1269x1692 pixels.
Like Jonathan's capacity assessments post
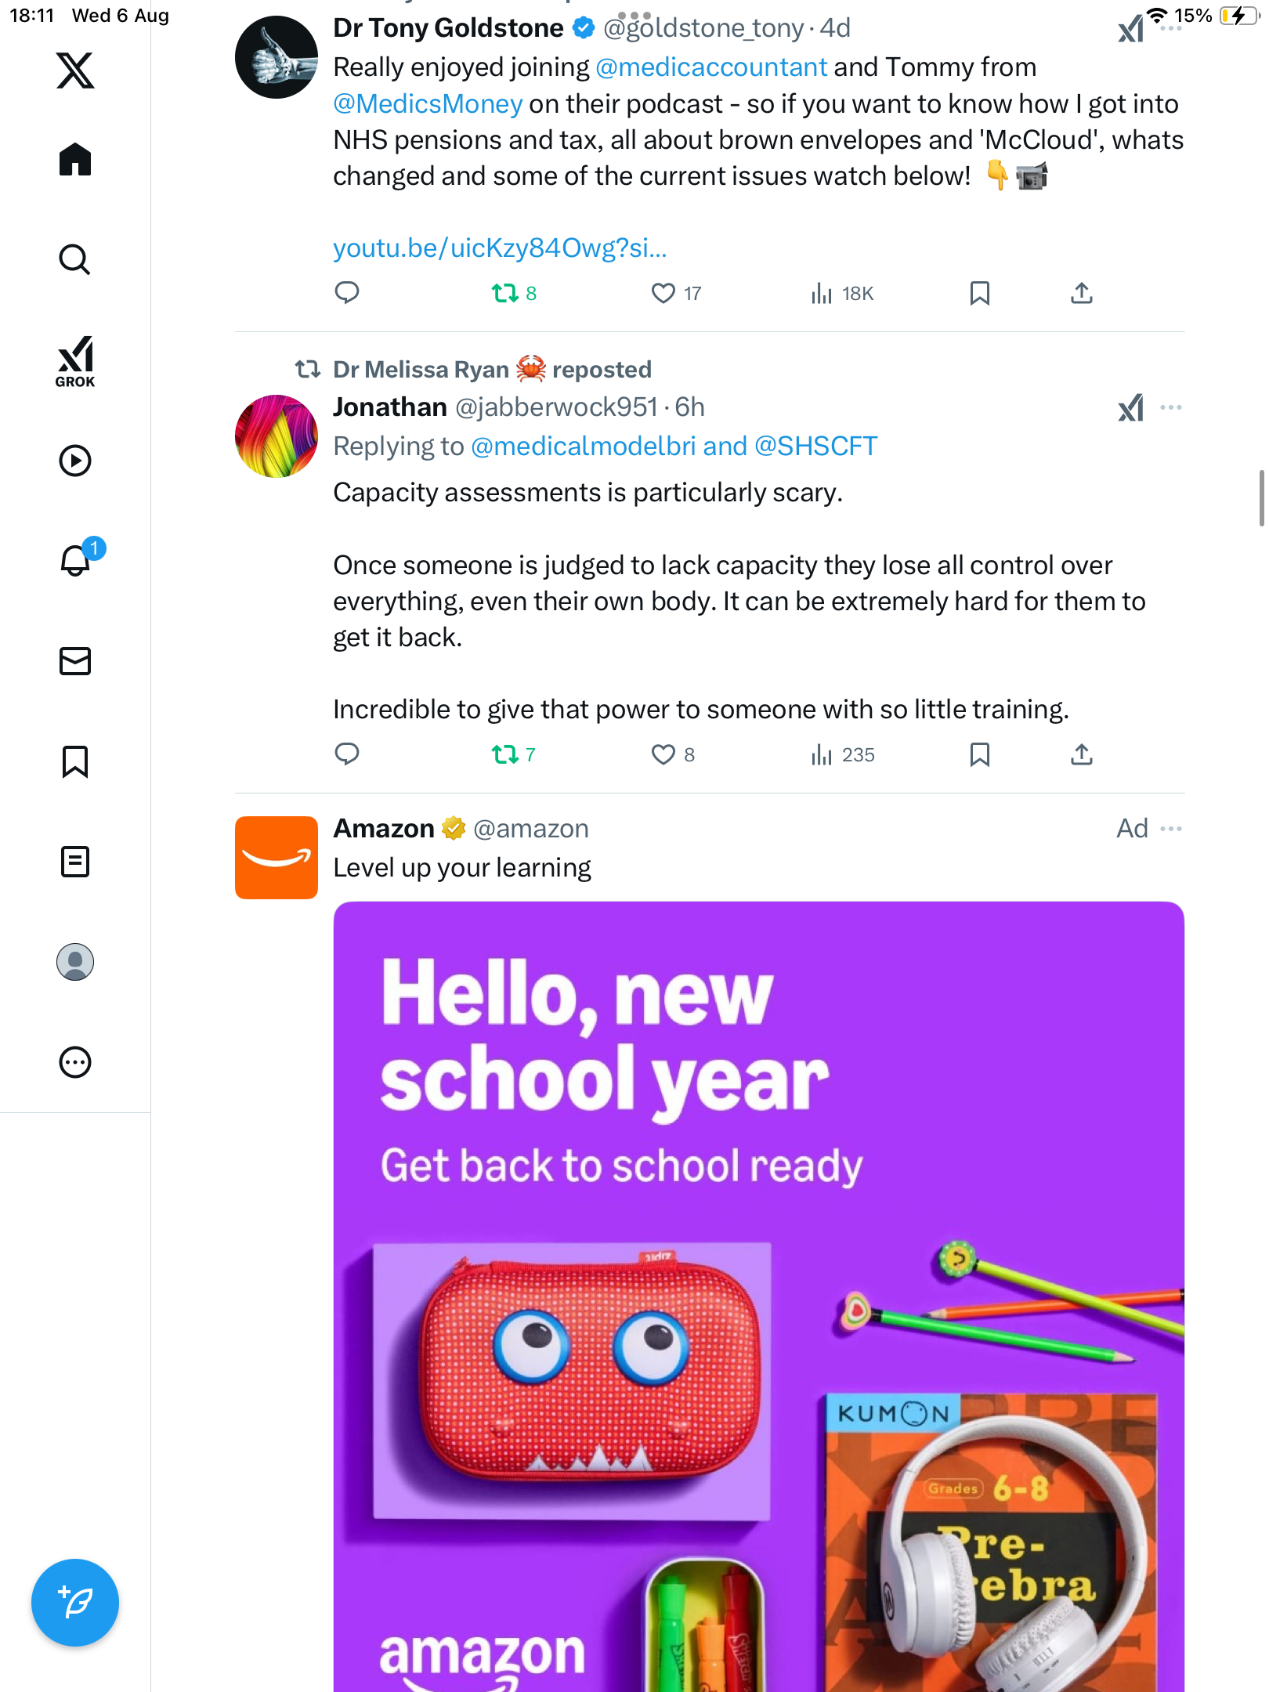pos(663,754)
